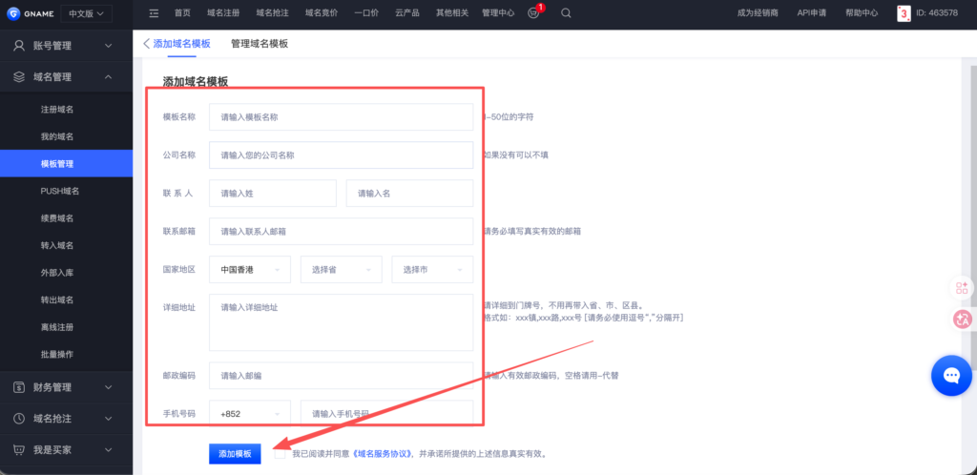Open the 中文版 language dropdown
Viewport: 977px width, 475px height.
[86, 13]
